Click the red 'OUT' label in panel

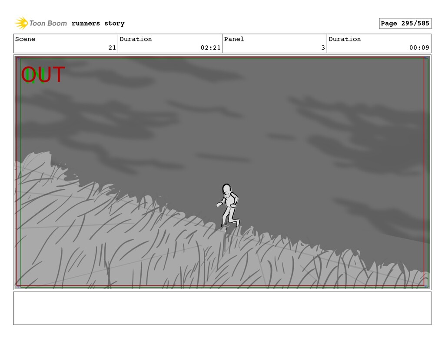tap(43, 75)
